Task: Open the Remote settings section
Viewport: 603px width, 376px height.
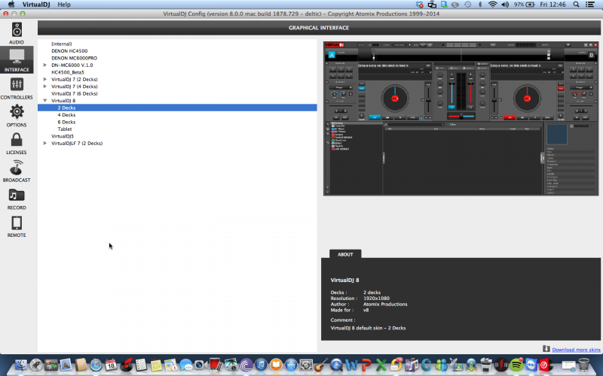Action: 17,227
